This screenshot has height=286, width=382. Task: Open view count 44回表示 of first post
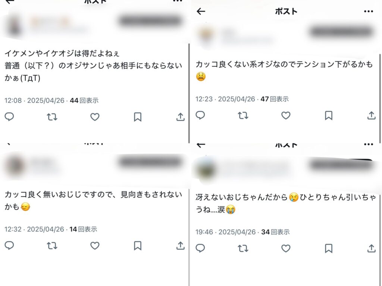84,101
